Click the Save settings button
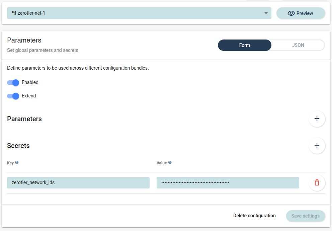332x231 pixels. (x=305, y=216)
